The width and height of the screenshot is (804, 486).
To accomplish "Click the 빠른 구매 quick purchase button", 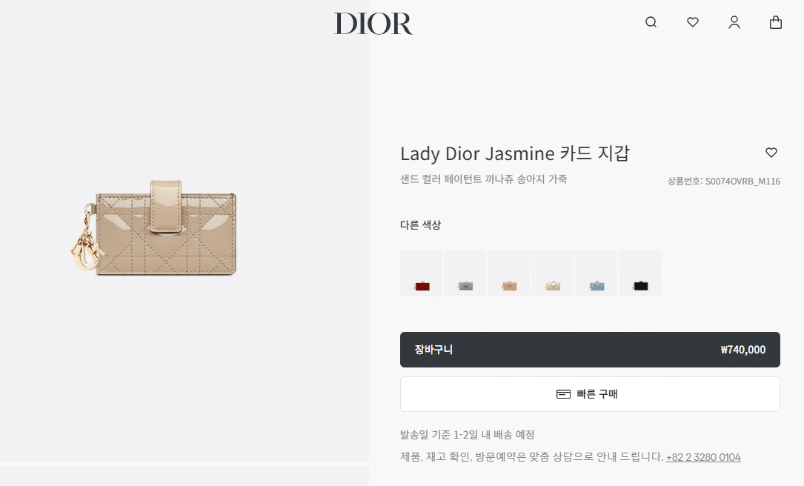I will (590, 394).
